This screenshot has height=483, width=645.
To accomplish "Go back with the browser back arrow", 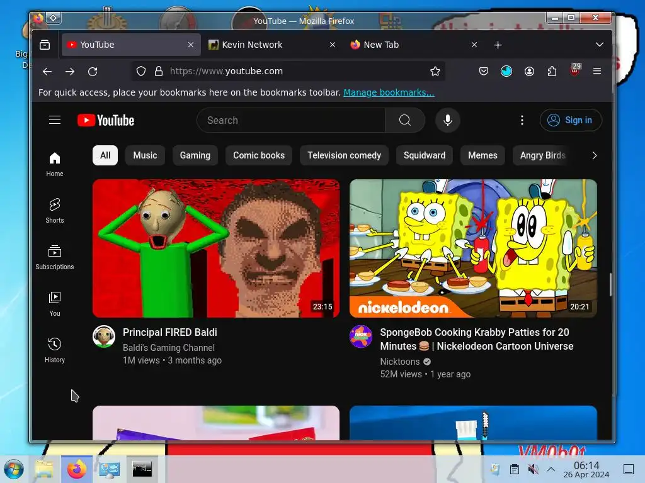I will [x=47, y=72].
